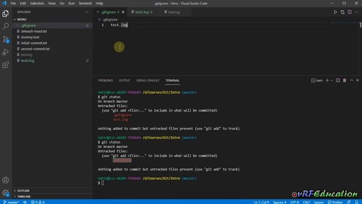Open test.log file in Explorer
362x204 pixels.
pos(53,55)
